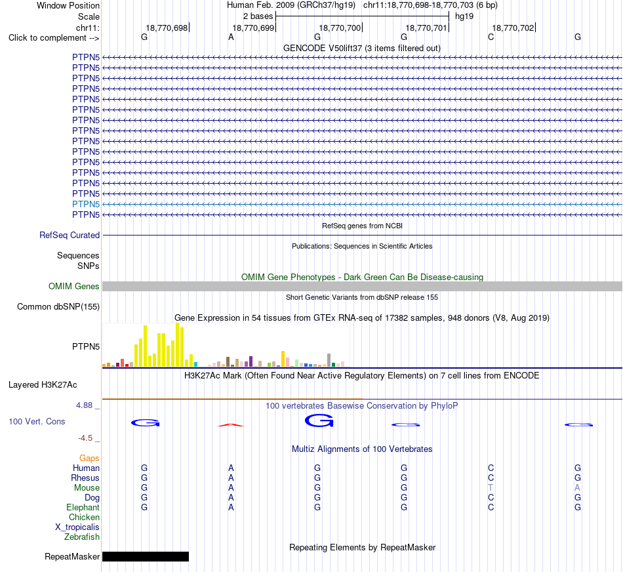Click position label 18,770,702 on the ruler

click(x=513, y=28)
